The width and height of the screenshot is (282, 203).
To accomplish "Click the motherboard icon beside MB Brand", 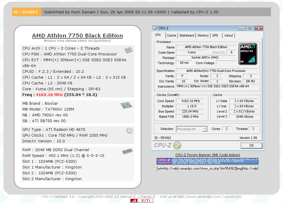I will pos(126,105).
